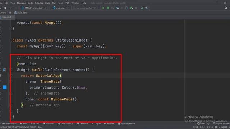Click on 'MyHomePage' in the home line
This screenshot has height=129, width=230.
tap(62, 99)
